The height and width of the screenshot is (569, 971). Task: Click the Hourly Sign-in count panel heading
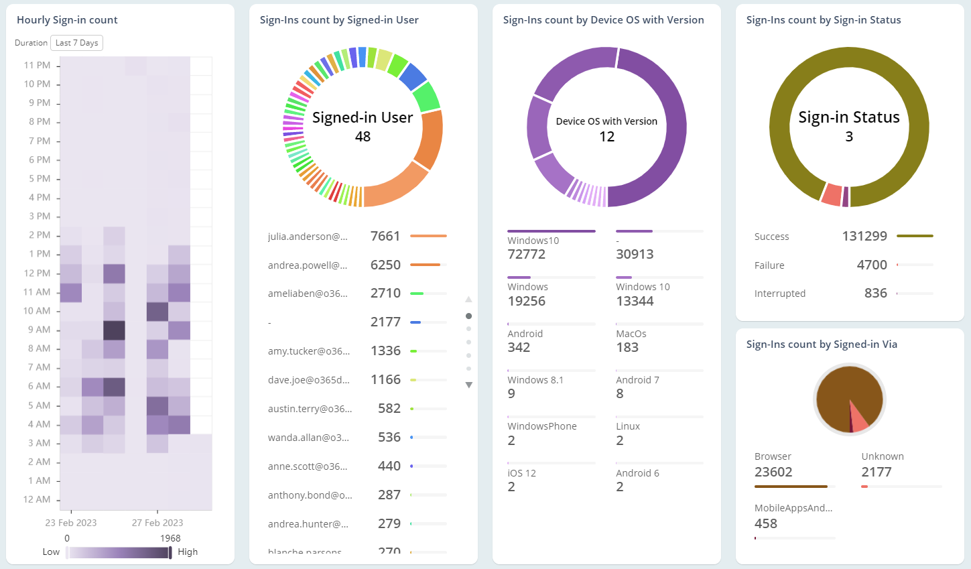(x=65, y=19)
